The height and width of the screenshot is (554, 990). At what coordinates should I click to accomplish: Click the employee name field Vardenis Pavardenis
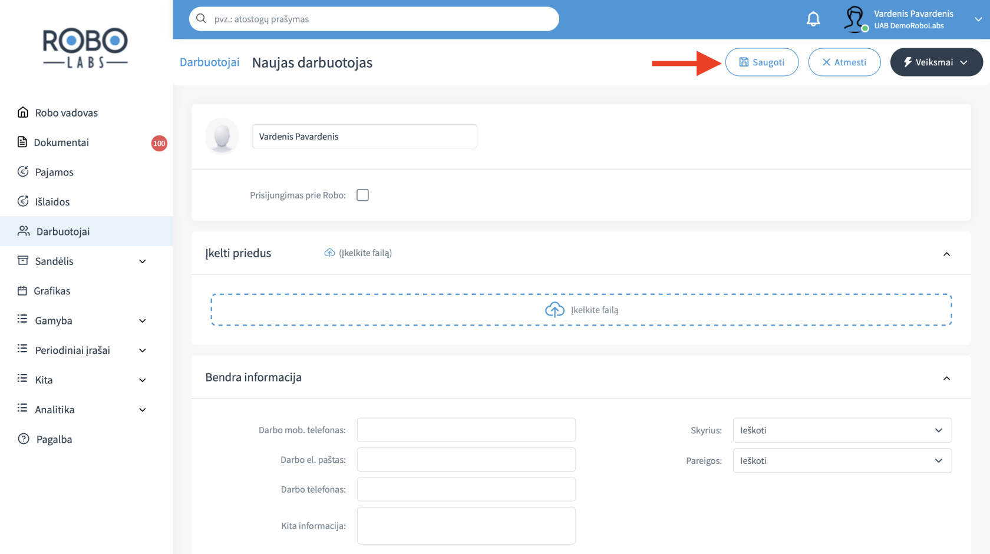[364, 136]
